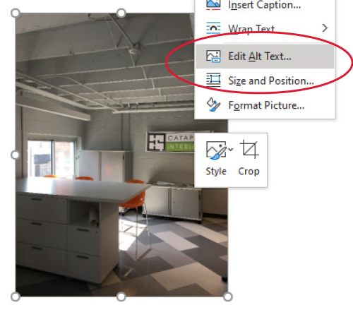Click the Insert Caption icon
353x317 pixels.
[213, 4]
